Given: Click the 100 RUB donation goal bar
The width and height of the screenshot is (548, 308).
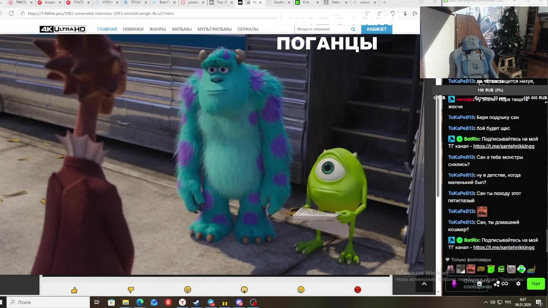Looking at the screenshot, I should click(490, 90).
